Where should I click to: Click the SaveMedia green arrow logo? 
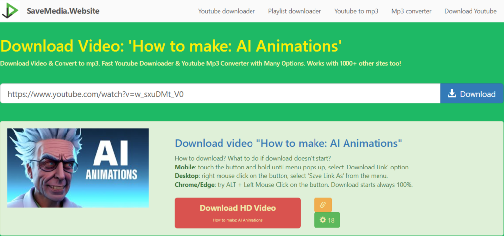pos(10,11)
